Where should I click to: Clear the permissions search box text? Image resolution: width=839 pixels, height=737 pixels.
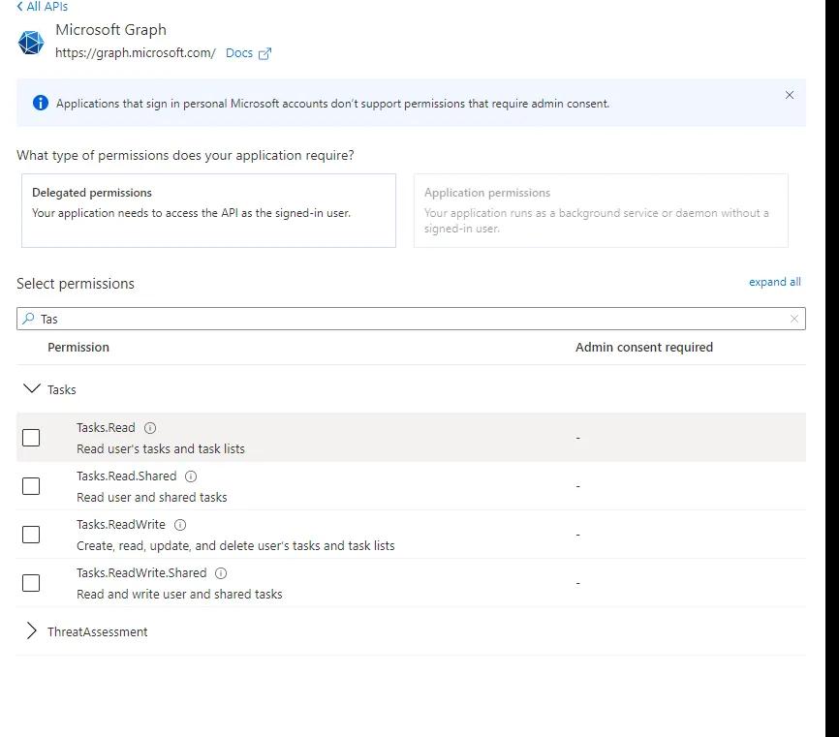click(794, 319)
